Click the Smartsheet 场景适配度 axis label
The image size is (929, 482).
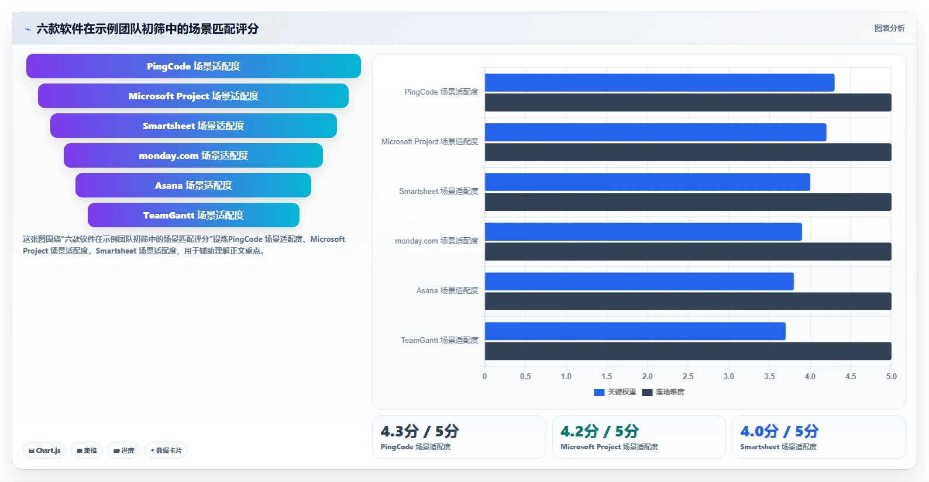click(439, 192)
